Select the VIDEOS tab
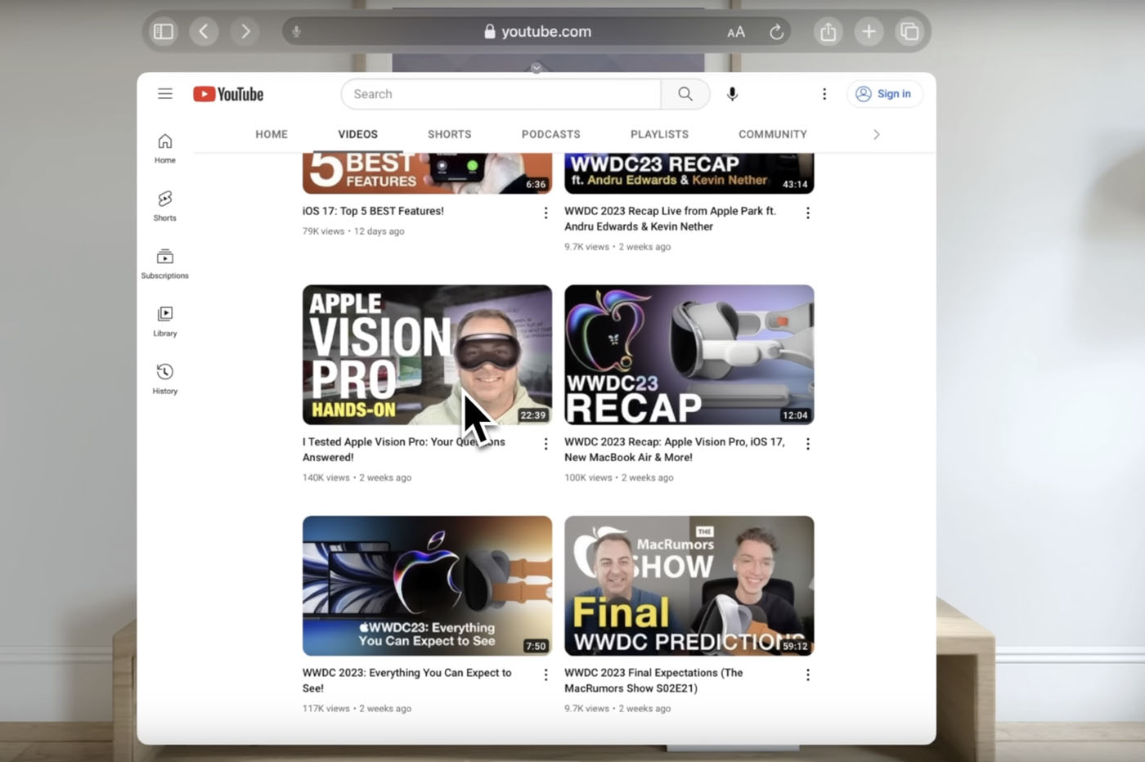This screenshot has height=762, width=1145. pyautogui.click(x=358, y=134)
